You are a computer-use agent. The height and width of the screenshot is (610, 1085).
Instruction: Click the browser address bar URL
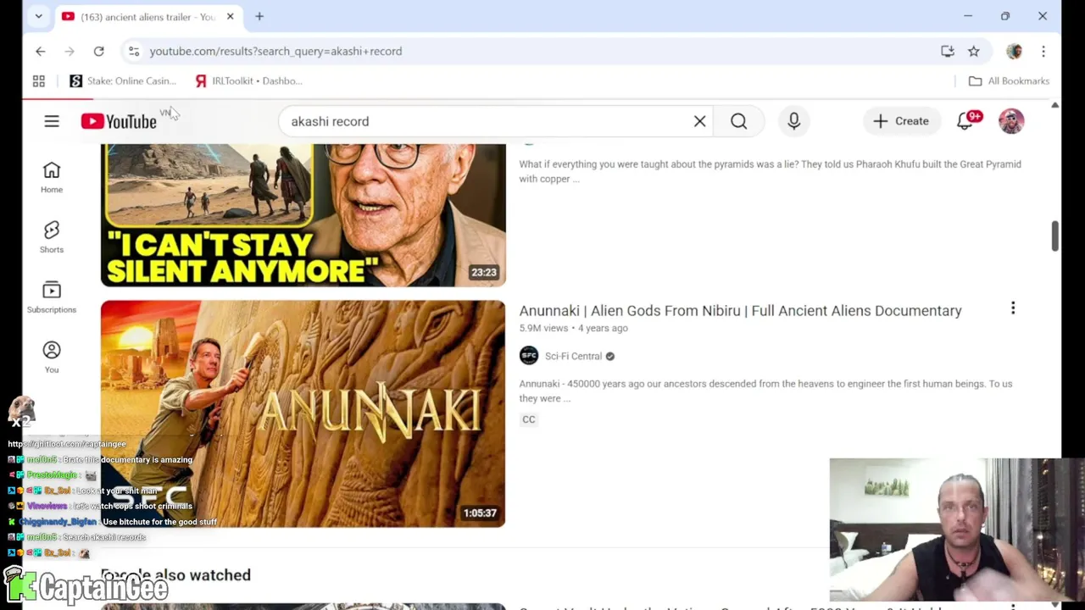[275, 51]
